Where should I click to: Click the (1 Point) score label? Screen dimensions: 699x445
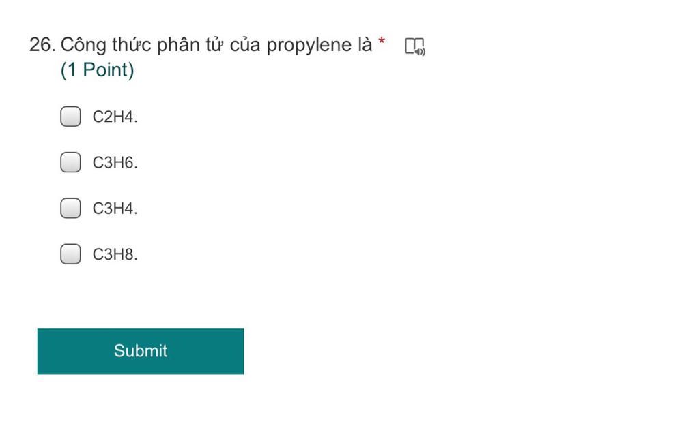click(97, 70)
